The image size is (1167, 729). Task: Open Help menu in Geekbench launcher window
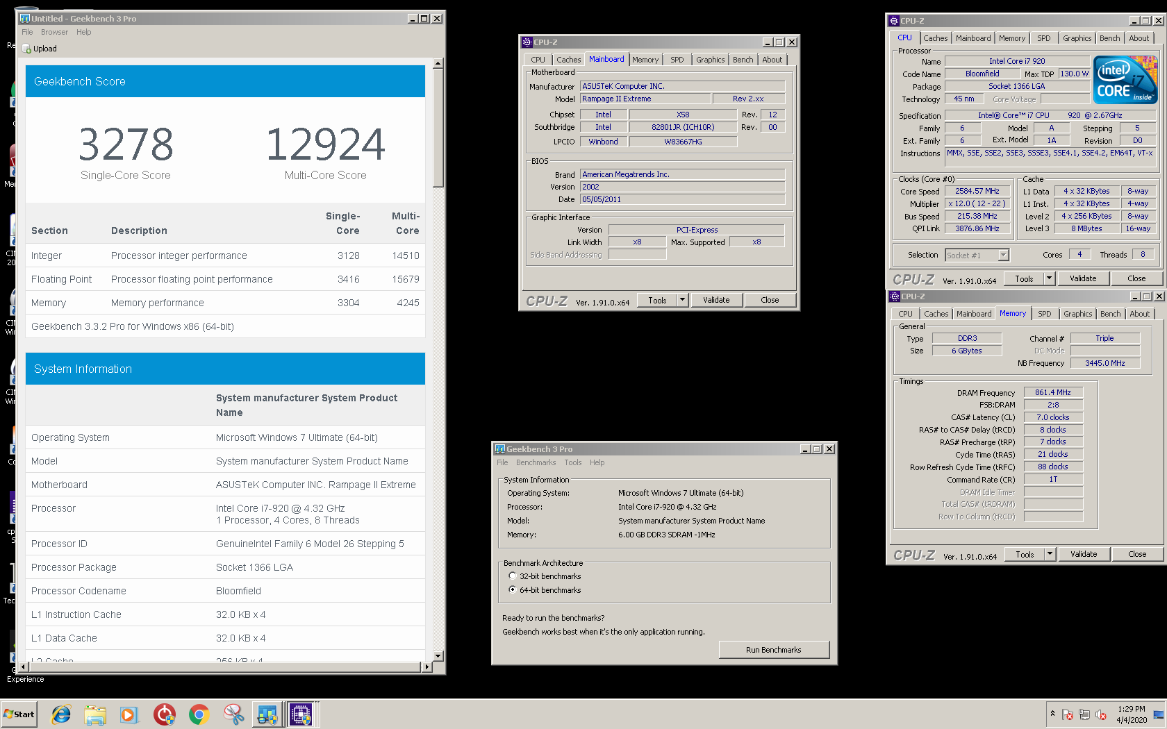coord(597,462)
